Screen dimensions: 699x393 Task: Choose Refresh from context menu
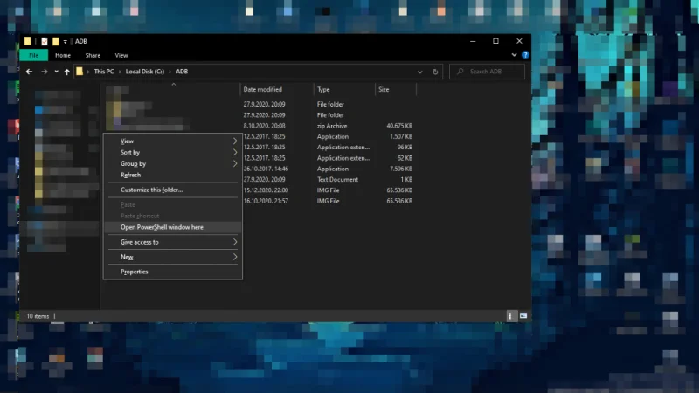pos(173,176)
